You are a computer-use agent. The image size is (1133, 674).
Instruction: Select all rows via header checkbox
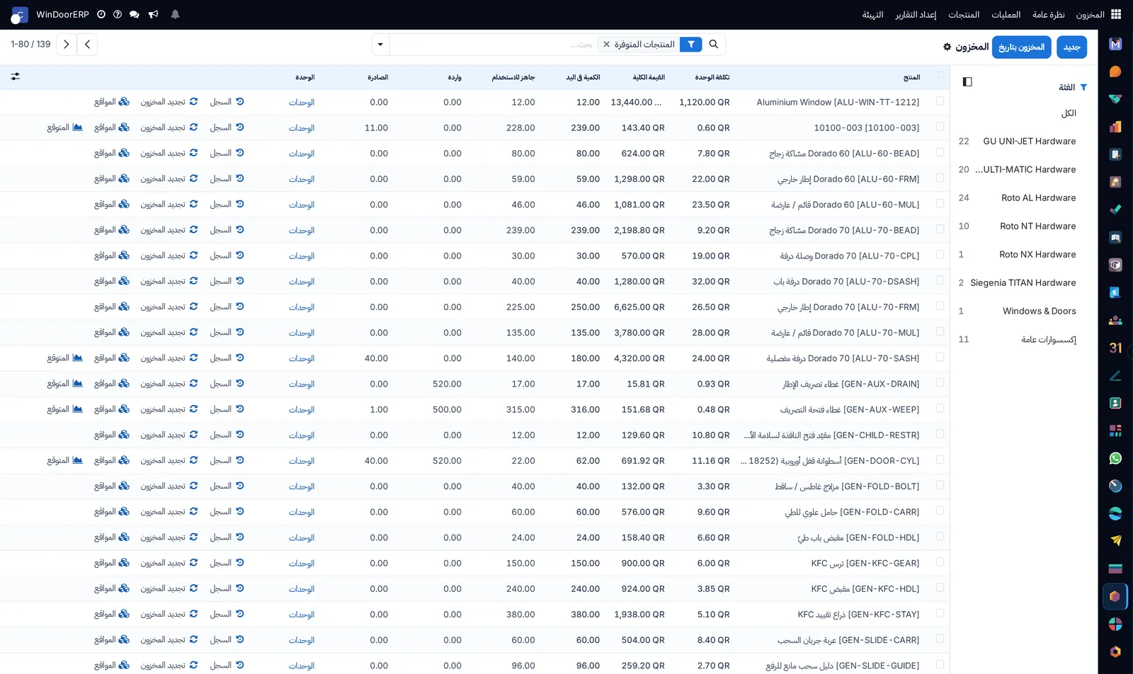pyautogui.click(x=940, y=75)
